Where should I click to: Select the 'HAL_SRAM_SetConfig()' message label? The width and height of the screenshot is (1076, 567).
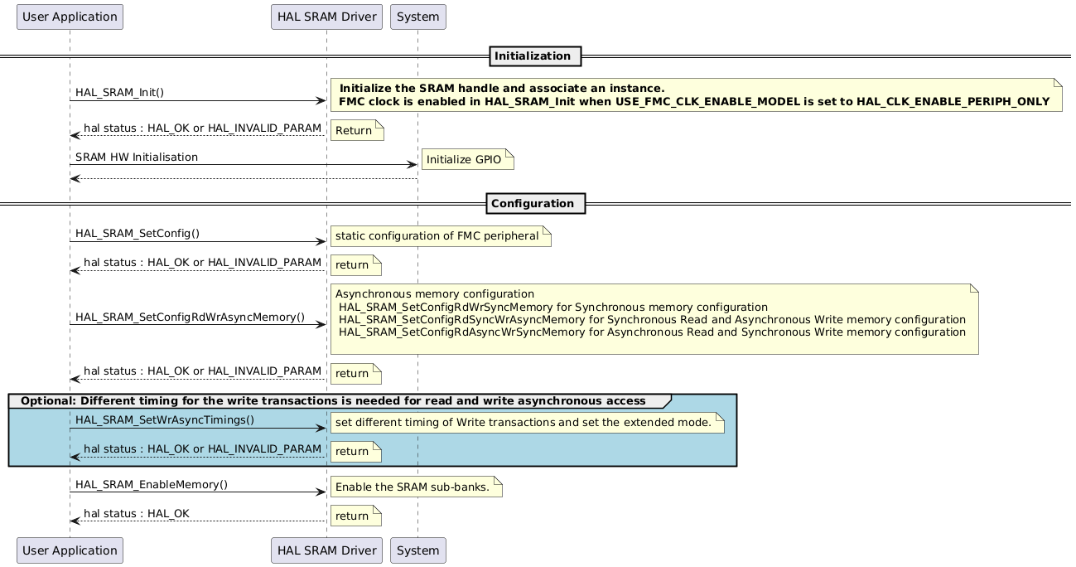coord(138,234)
